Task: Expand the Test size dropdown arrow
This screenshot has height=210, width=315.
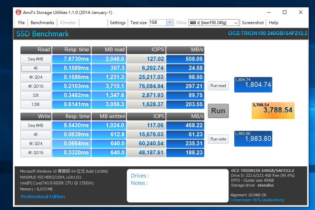Action: (170, 22)
